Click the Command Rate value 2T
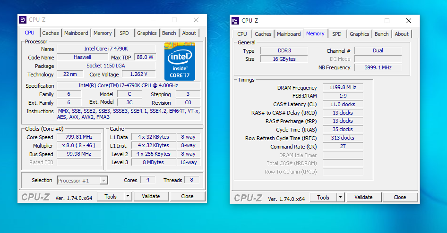This screenshot has width=447, height=233. coord(343,147)
